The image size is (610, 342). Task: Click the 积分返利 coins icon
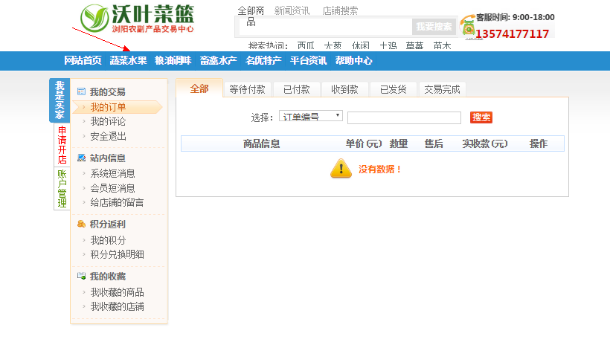(x=81, y=224)
